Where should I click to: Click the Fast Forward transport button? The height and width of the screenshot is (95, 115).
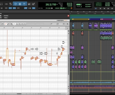[108, 8]
